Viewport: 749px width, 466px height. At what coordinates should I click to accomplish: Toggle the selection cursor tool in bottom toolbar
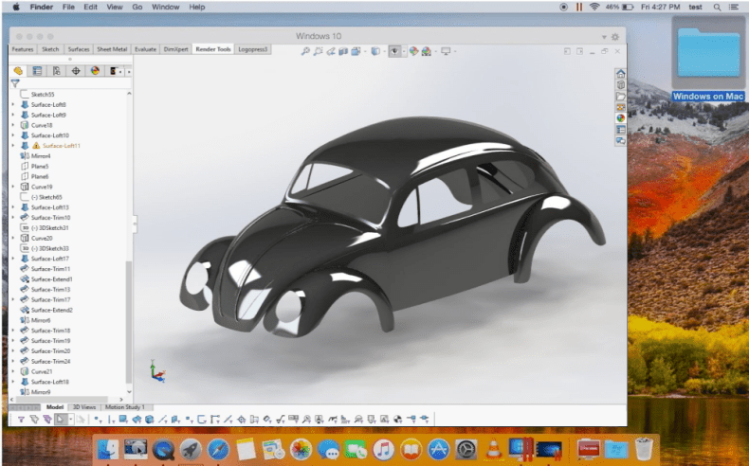(x=61, y=418)
